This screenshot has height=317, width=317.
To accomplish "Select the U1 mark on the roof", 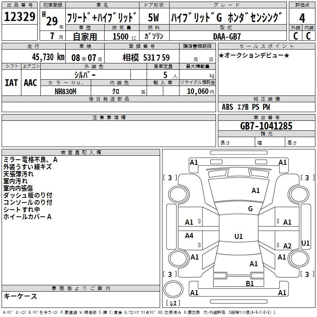I will tap(238, 237).
